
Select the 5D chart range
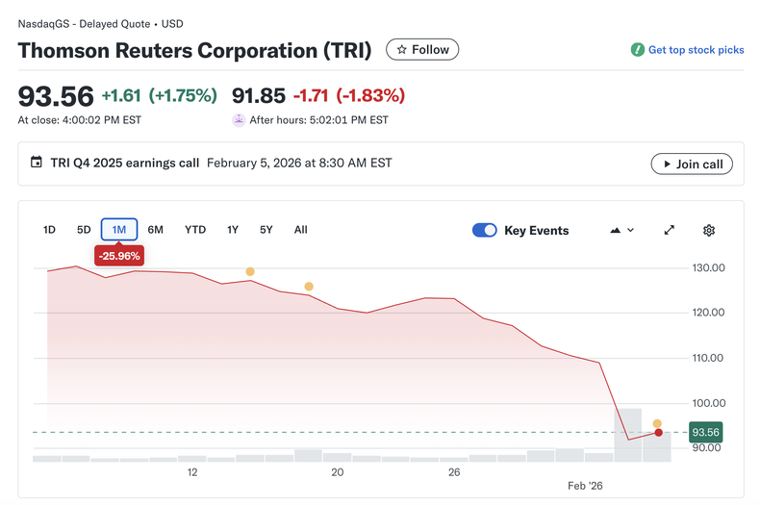coord(84,230)
